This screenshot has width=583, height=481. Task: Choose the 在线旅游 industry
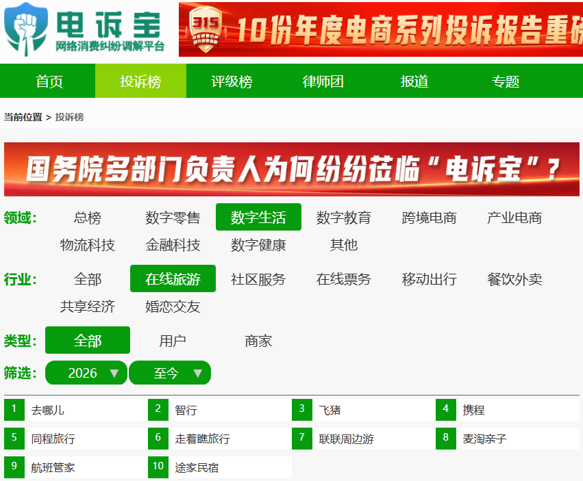pos(173,279)
